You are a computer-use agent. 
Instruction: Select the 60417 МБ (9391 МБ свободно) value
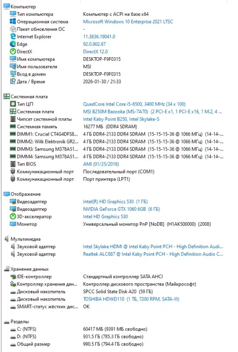pyautogui.click(x=115, y=329)
